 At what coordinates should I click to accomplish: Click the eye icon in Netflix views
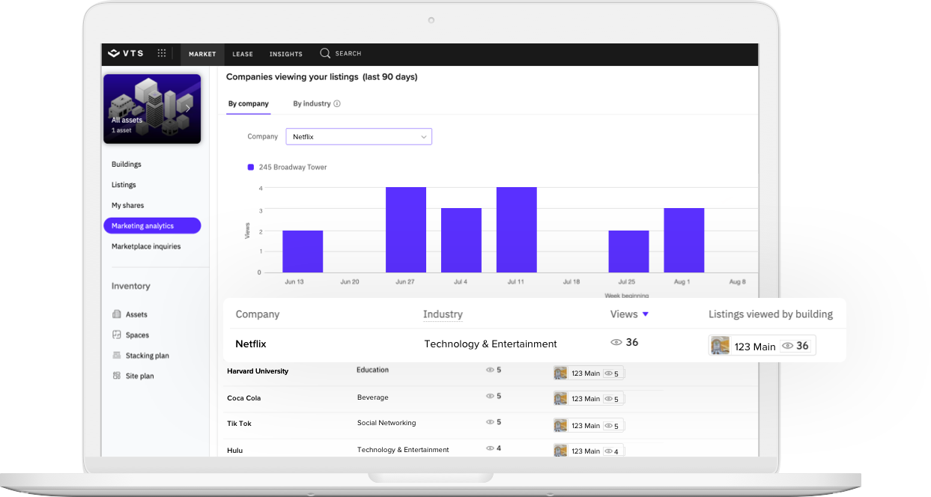point(616,342)
